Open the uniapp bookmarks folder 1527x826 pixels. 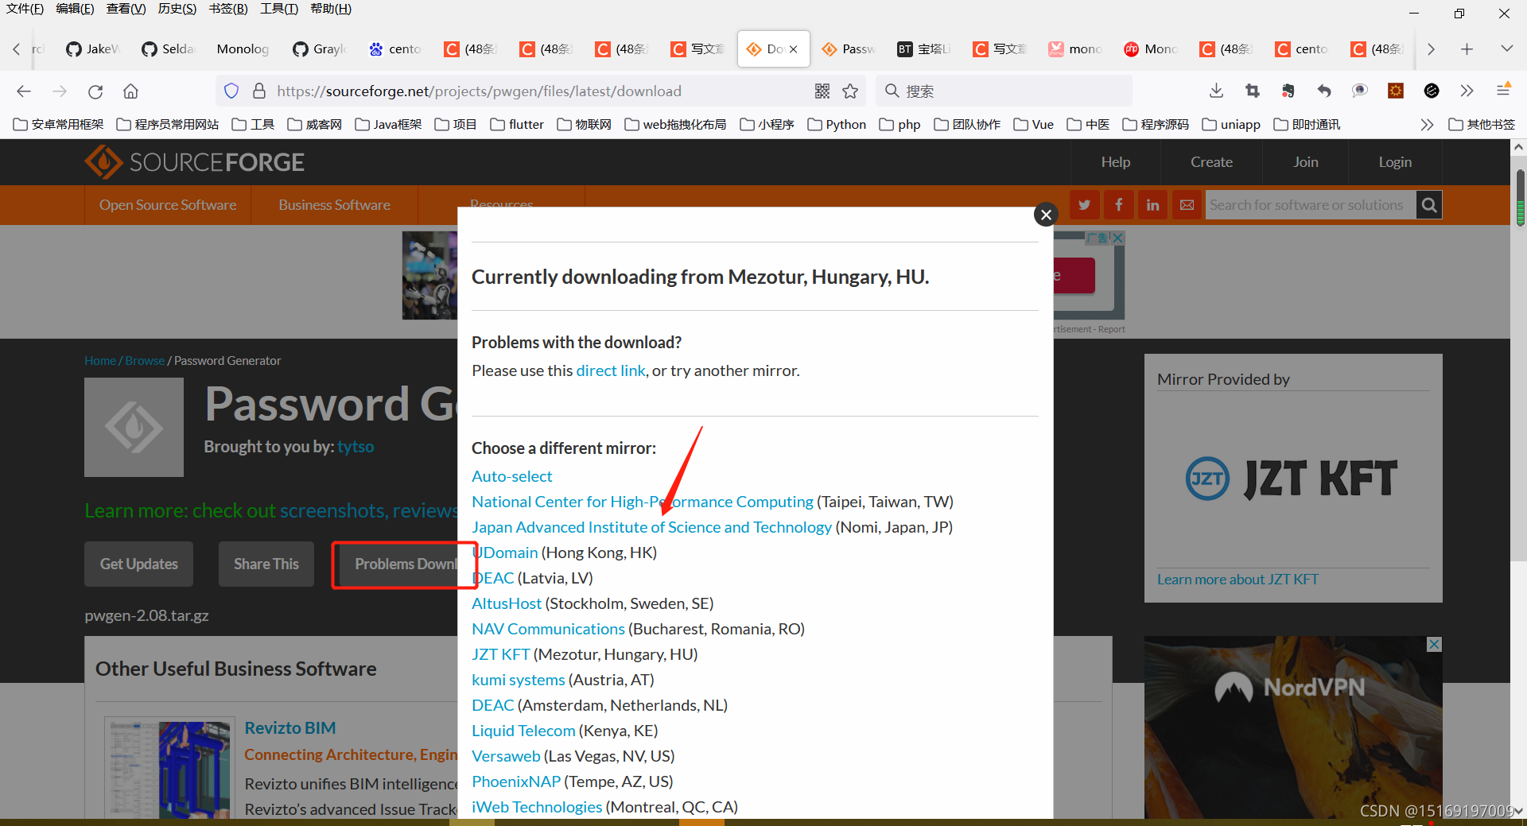coord(1231,125)
